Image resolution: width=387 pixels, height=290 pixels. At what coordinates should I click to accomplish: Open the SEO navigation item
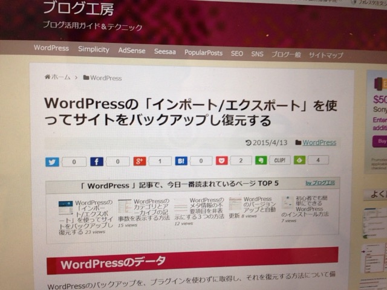pyautogui.click(x=236, y=53)
